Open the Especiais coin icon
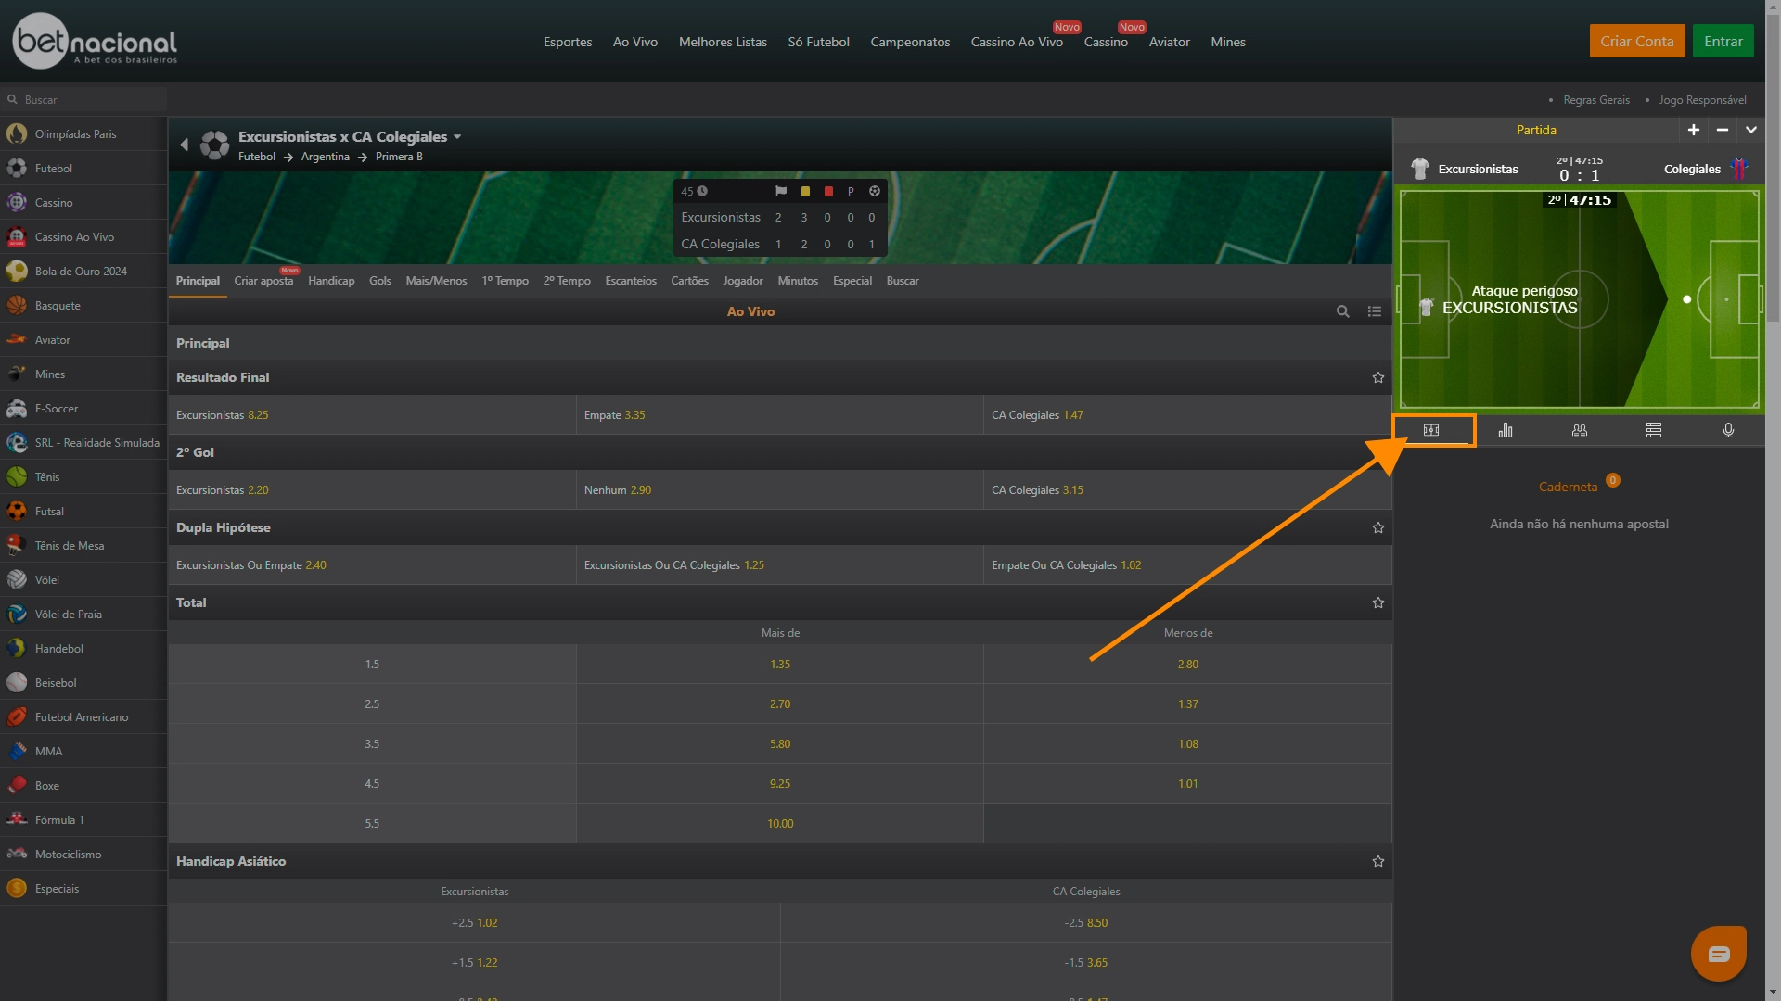Viewport: 1781px width, 1001px height. point(17,889)
